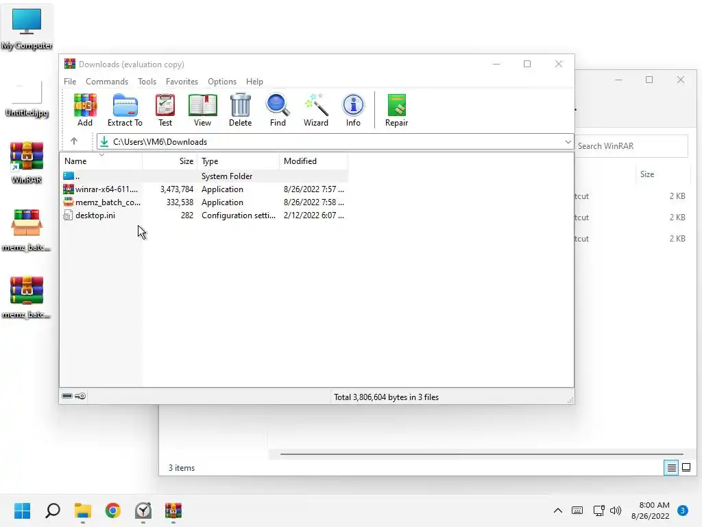702x527 pixels.
Task: Click the Test archive toolbar icon
Action: [x=165, y=110]
